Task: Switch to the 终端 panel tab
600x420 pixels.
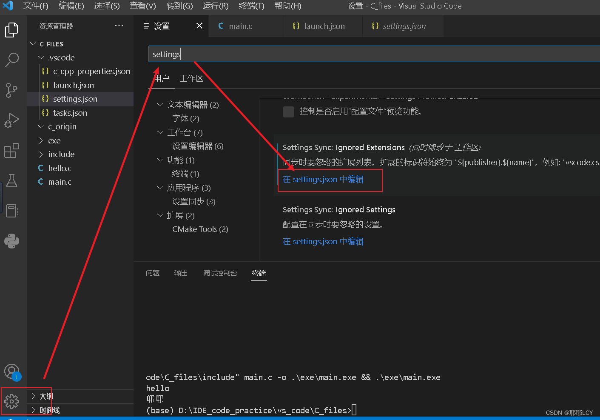Action: [x=259, y=273]
